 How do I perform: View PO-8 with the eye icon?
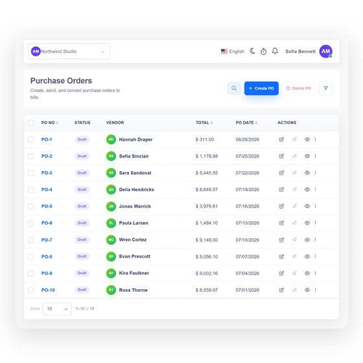(x=307, y=256)
